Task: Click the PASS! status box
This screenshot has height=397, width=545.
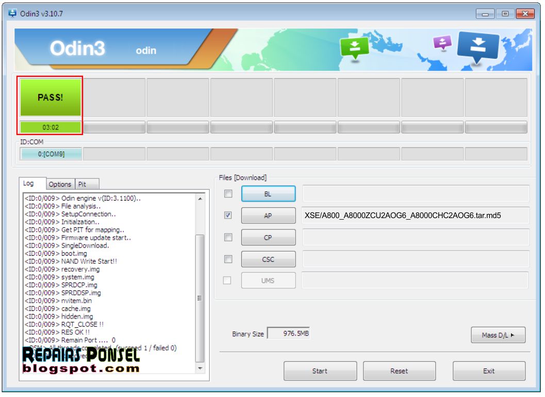Action: [x=51, y=97]
